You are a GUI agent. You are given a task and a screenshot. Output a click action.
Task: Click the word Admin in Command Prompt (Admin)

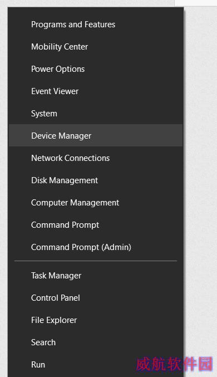116,247
